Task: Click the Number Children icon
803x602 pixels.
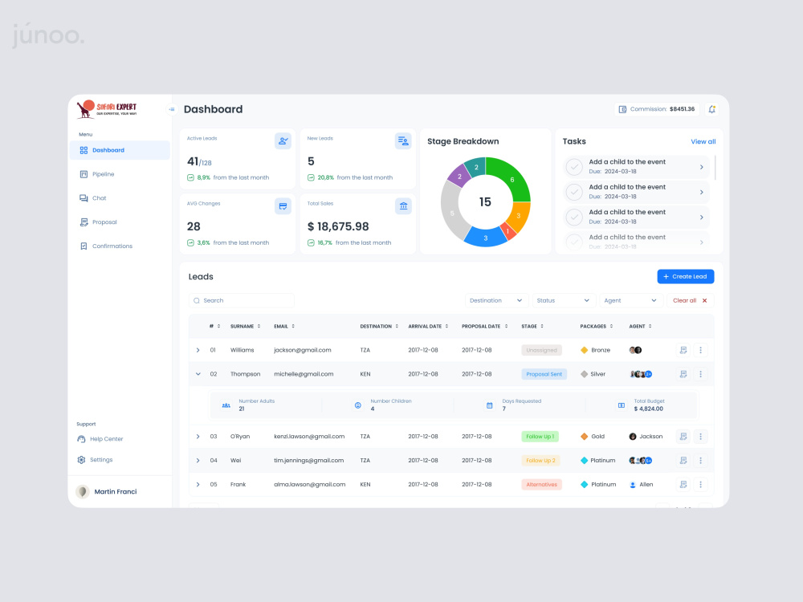Action: [x=358, y=405]
